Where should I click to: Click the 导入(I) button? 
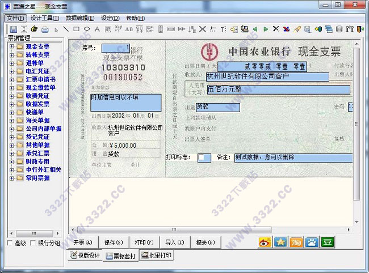(x=175, y=242)
